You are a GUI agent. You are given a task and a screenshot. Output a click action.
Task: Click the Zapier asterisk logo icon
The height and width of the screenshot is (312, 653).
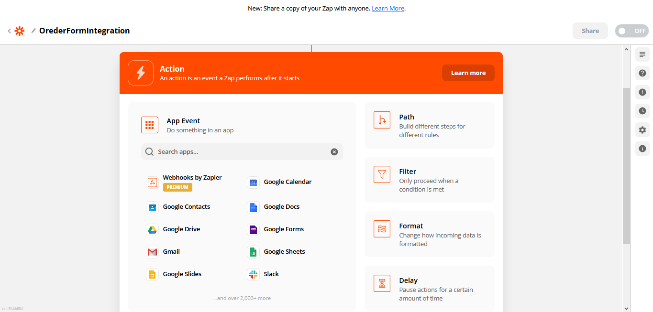point(19,31)
